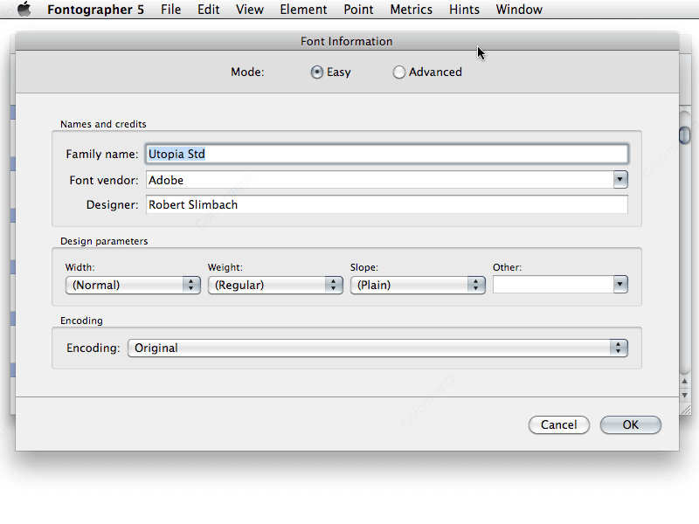Open the Metrics menu
The width and height of the screenshot is (699, 524).
click(x=411, y=10)
